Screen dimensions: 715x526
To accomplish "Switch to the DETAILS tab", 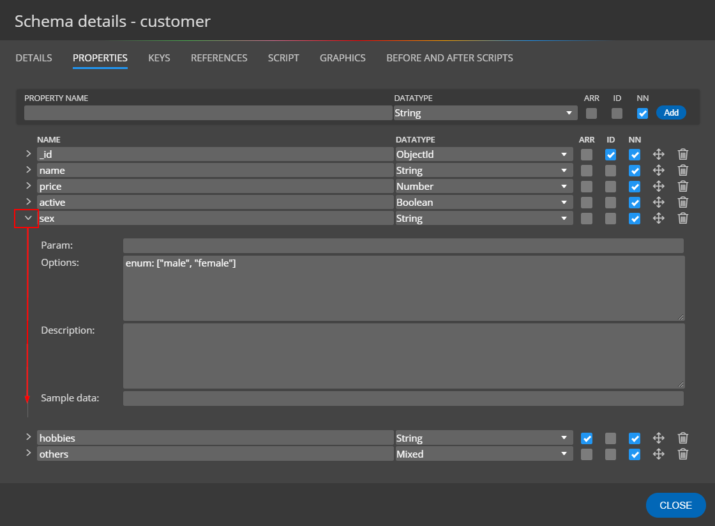I will coord(34,58).
